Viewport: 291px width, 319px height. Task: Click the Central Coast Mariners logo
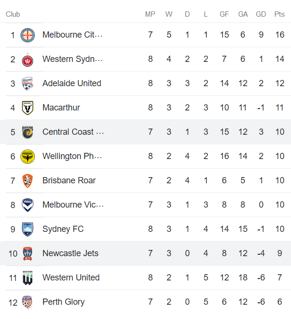(28, 132)
